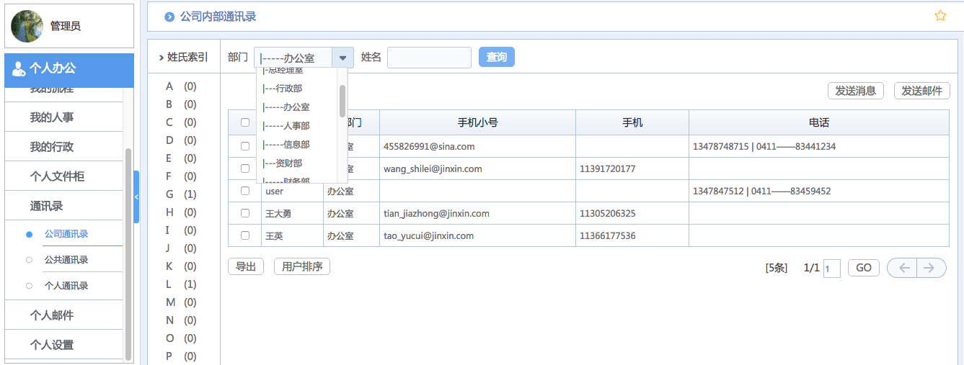Toggle the select-all checkbox in table header
Screen dimensions: 964x365
click(245, 123)
